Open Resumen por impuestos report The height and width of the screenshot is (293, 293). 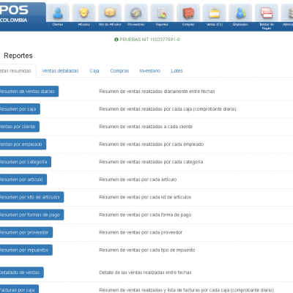click(x=26, y=250)
